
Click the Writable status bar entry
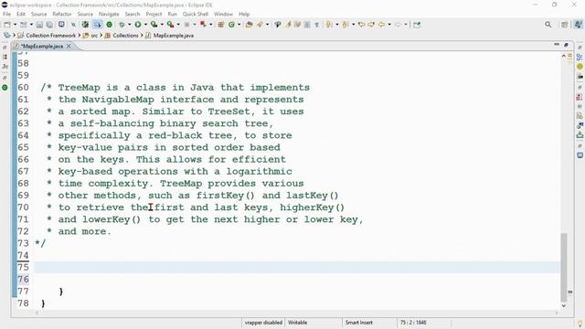pos(298,323)
